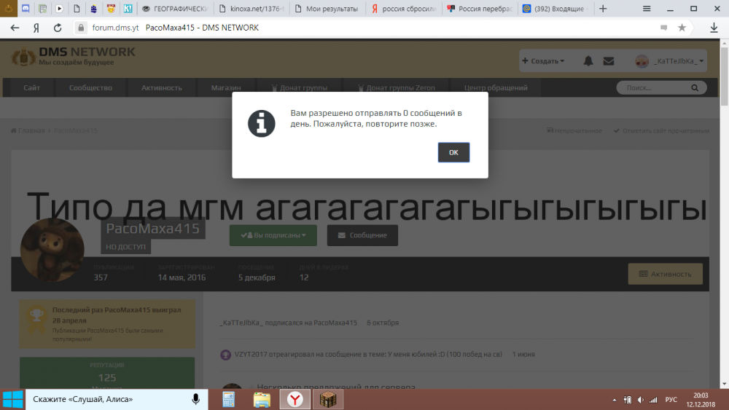Image resolution: width=729 pixels, height=410 pixels.
Task: Go to the Активность menu item
Action: tap(162, 87)
